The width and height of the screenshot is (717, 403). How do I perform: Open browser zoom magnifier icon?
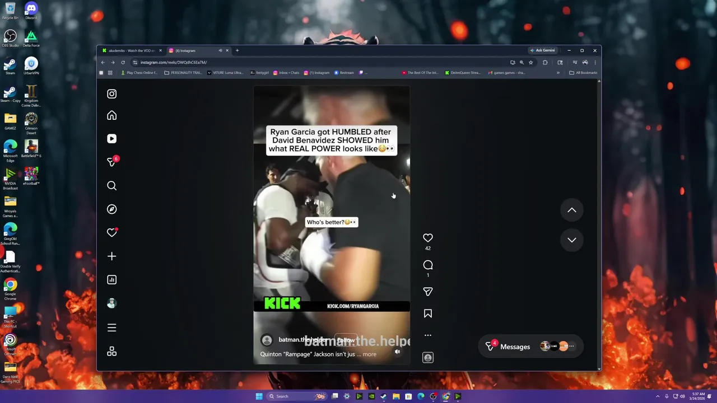click(522, 62)
